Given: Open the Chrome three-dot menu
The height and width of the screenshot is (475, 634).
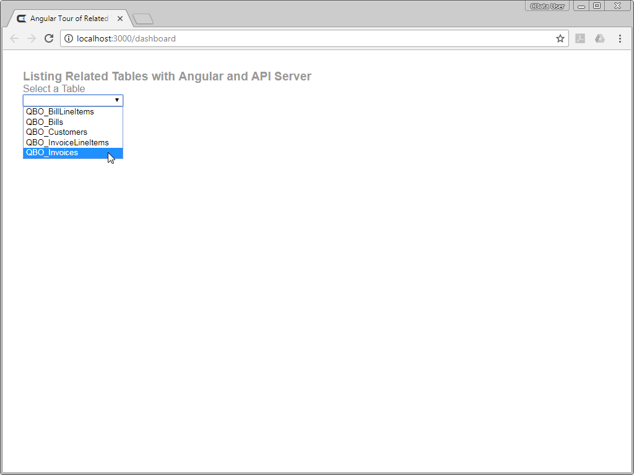Looking at the screenshot, I should click(620, 38).
